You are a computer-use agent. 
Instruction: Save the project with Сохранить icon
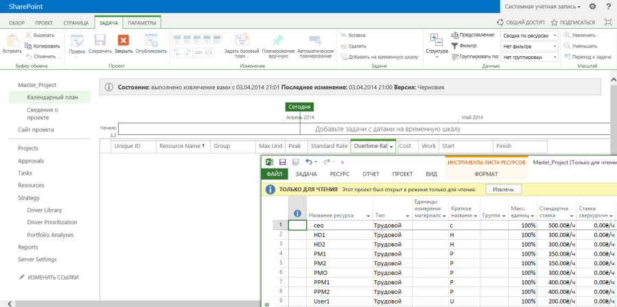coord(100,40)
